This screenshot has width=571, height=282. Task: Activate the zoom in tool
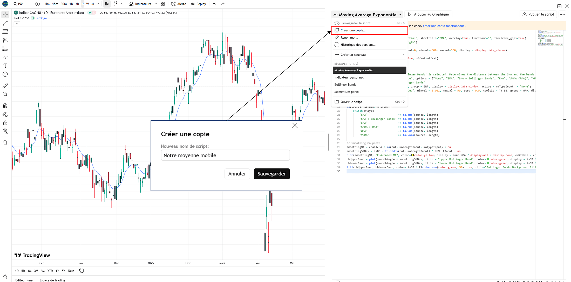pyautogui.click(x=5, y=94)
